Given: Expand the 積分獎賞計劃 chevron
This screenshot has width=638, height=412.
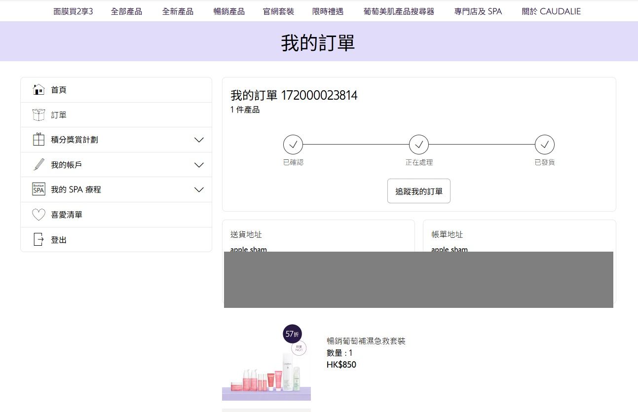Looking at the screenshot, I should pos(199,140).
